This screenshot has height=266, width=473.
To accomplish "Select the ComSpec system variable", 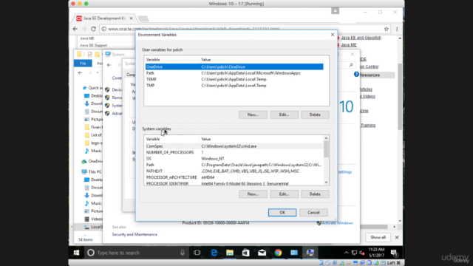I will [234, 146].
